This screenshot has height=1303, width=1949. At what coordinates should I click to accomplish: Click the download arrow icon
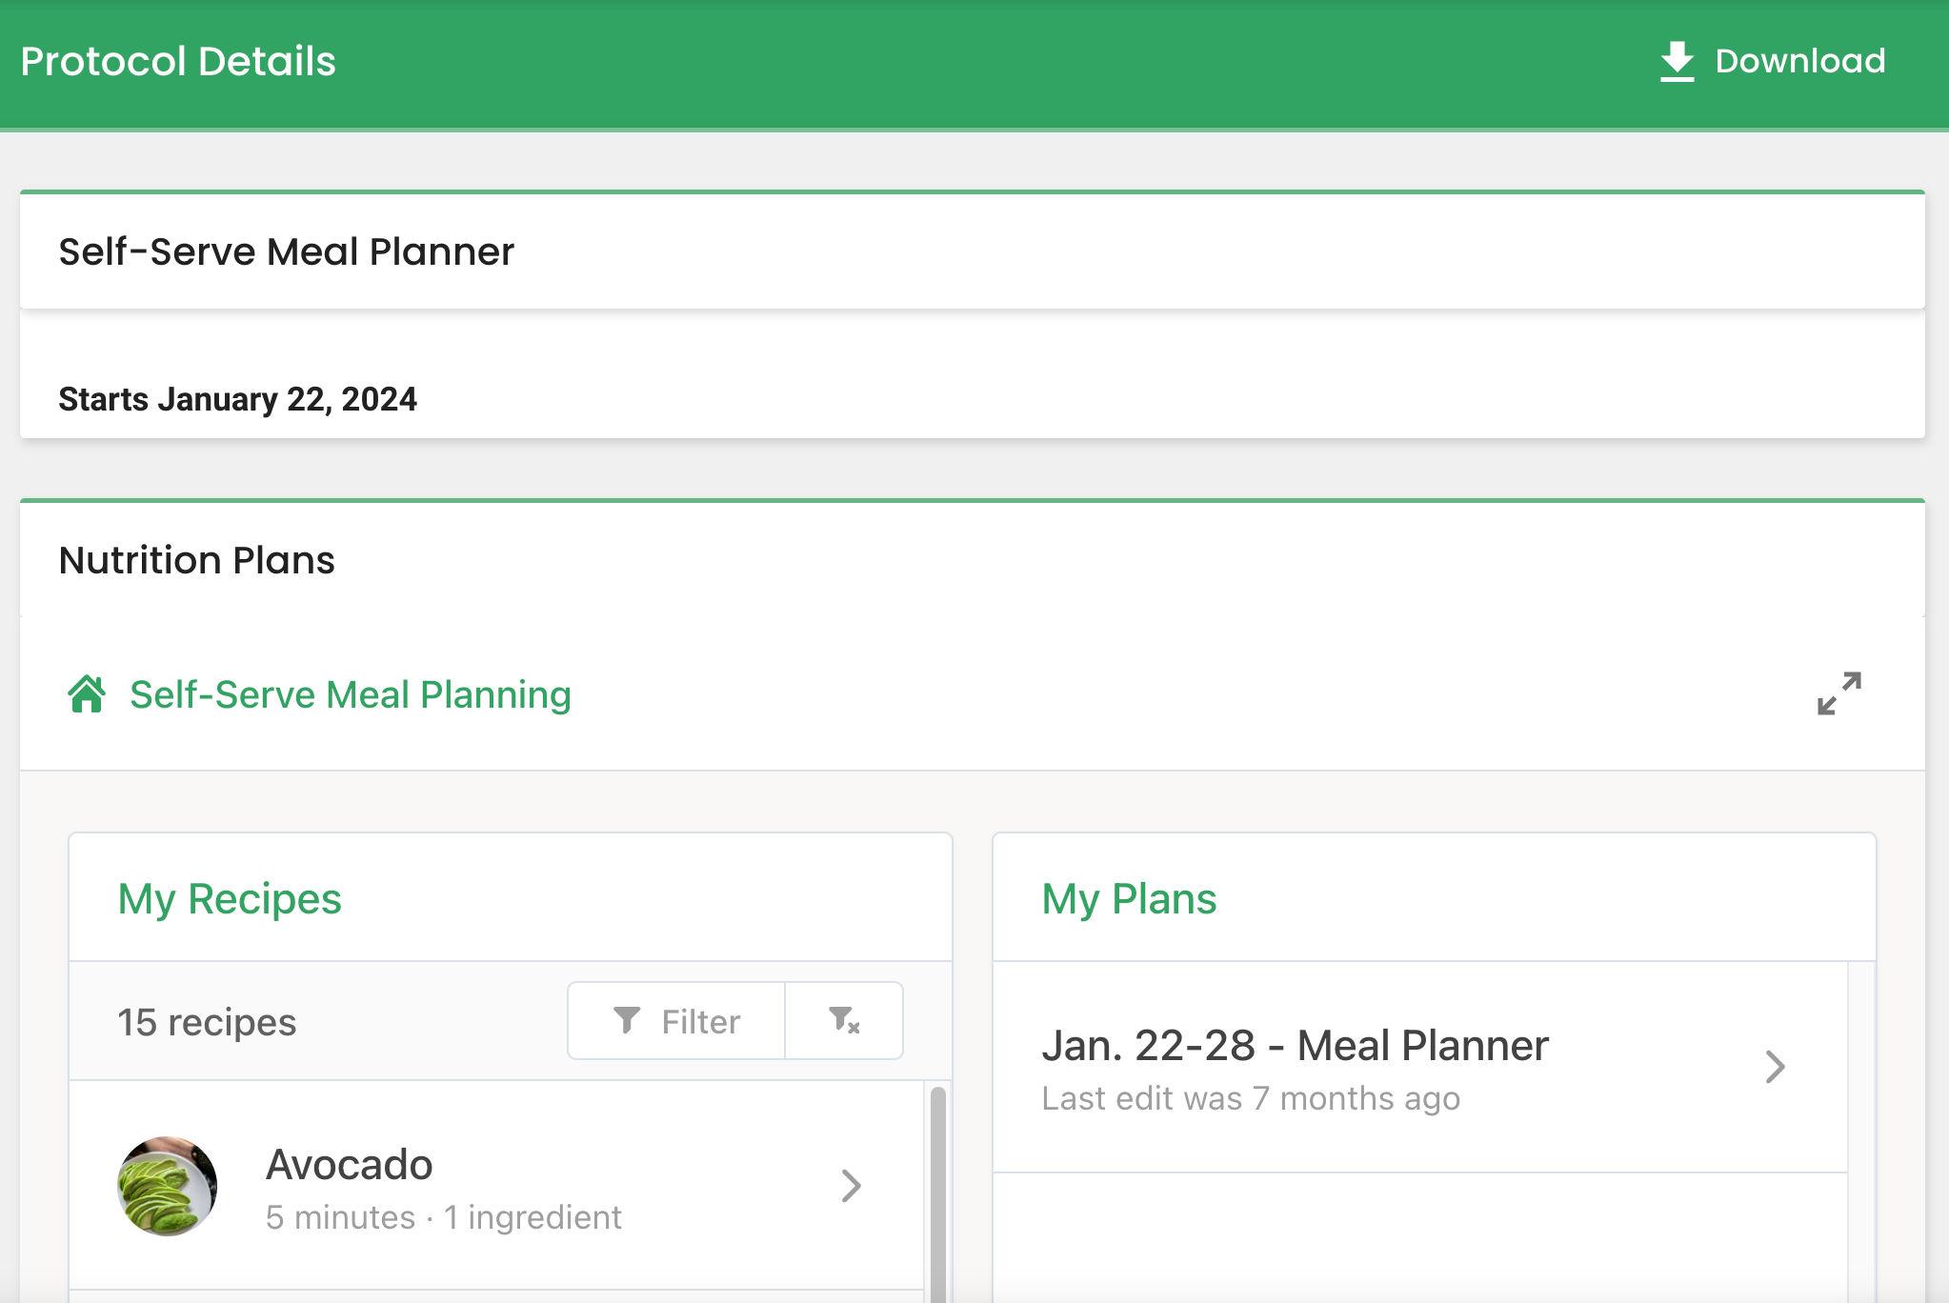1677,61
